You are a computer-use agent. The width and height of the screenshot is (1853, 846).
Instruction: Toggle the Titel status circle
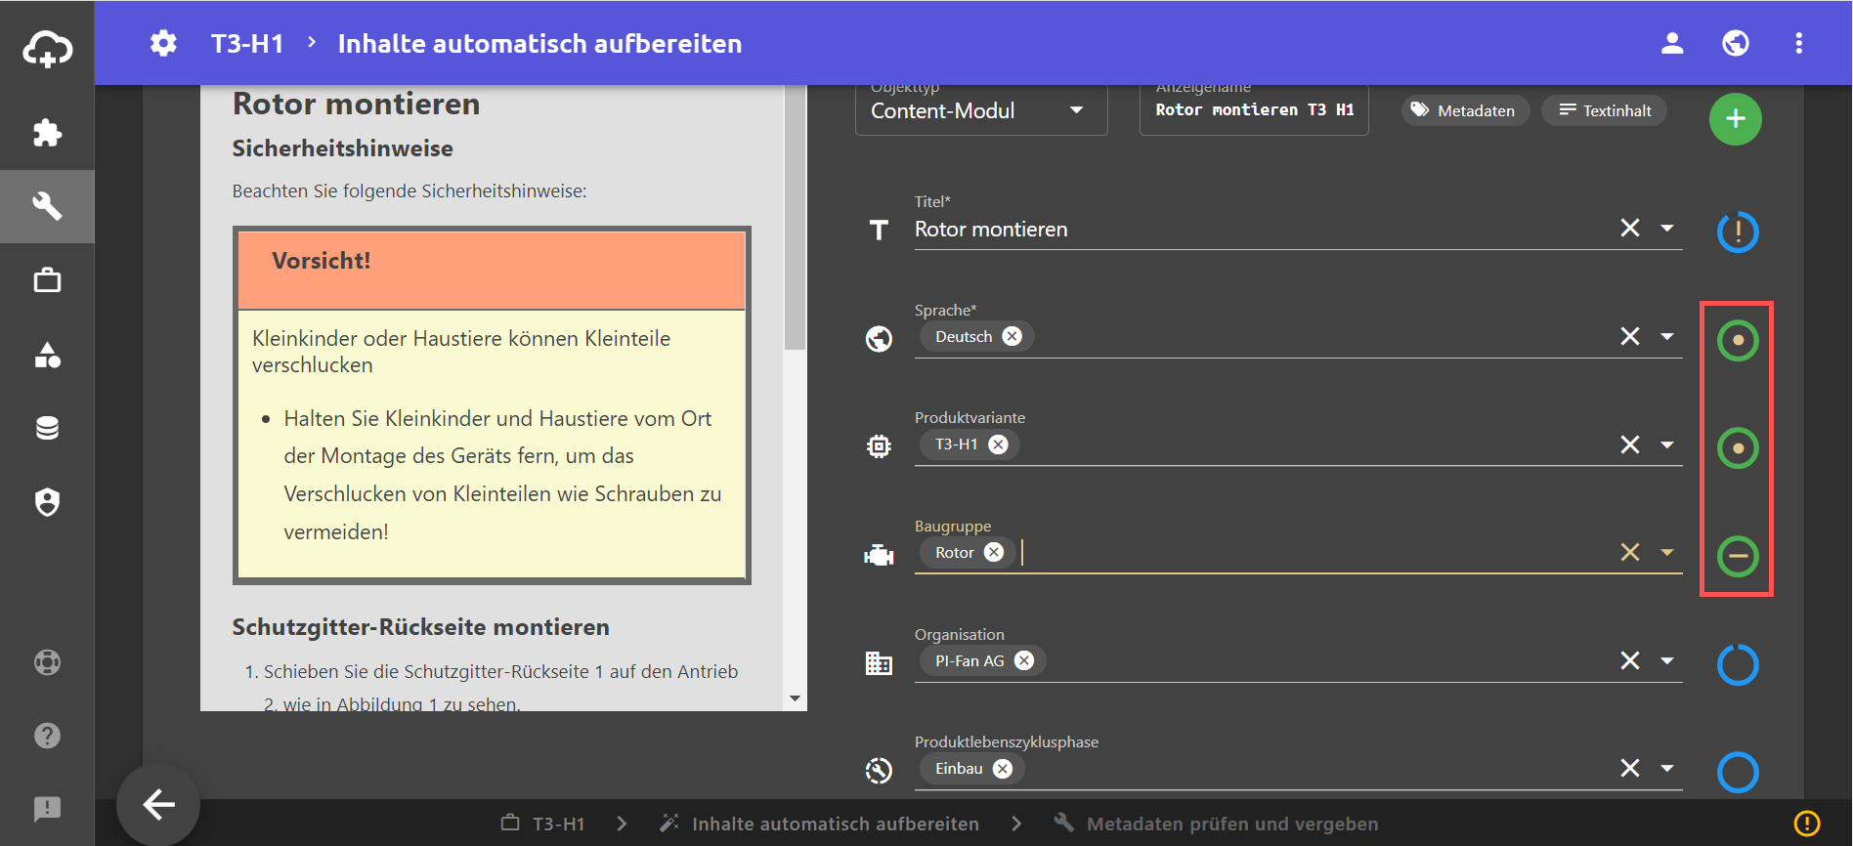pos(1738,233)
